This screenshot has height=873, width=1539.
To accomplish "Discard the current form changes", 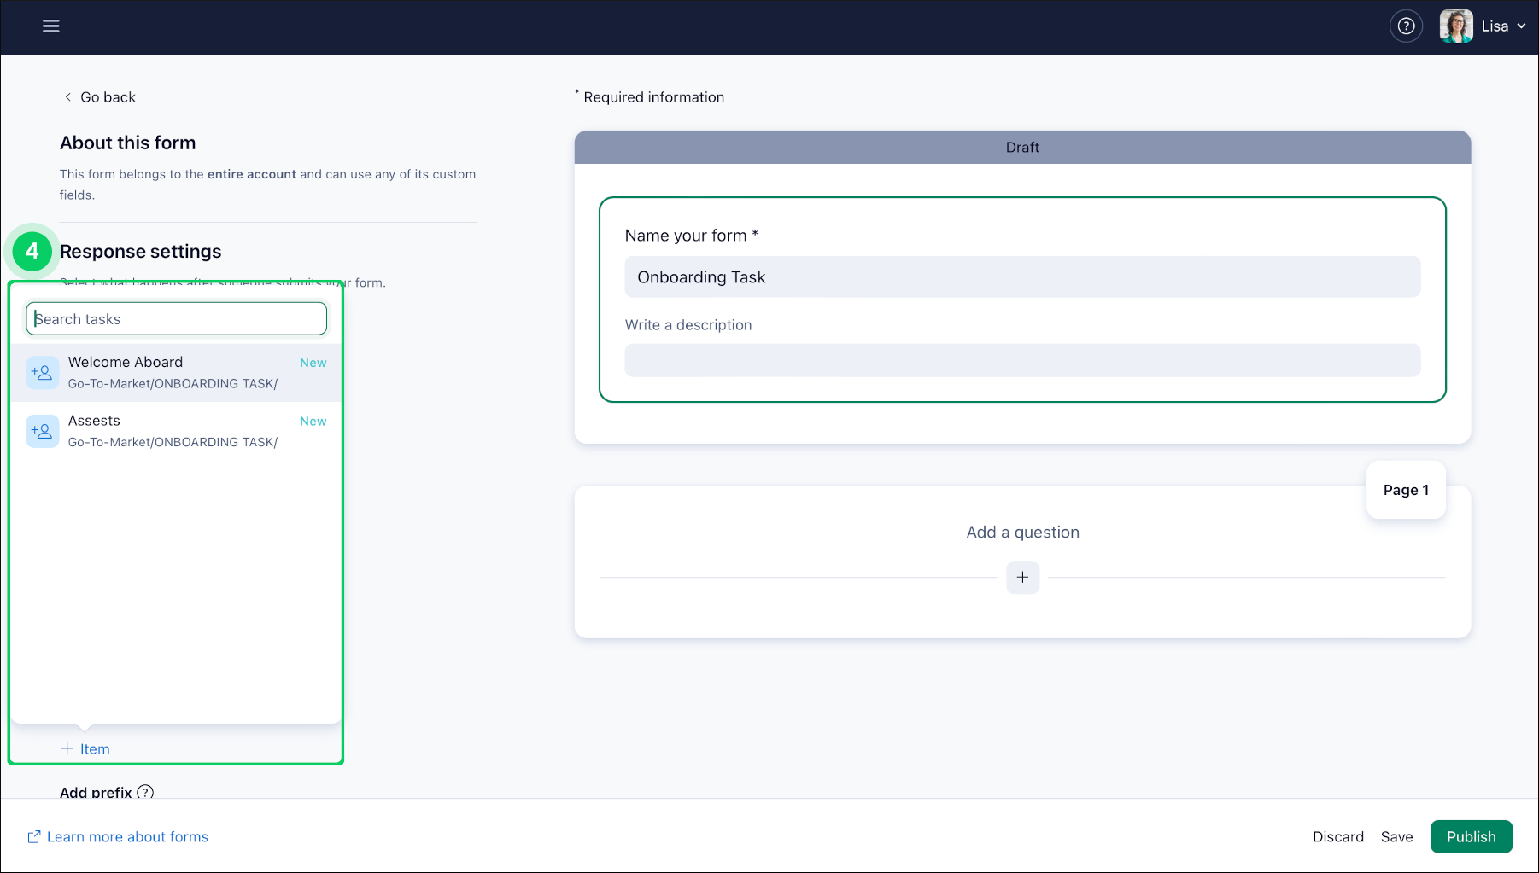I will (1338, 836).
